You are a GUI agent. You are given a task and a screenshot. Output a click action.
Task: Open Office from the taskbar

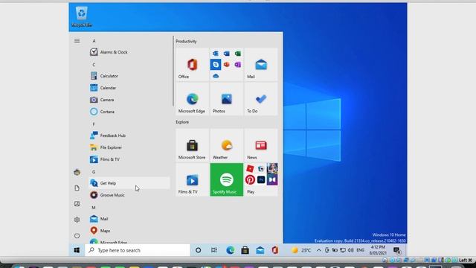[x=274, y=250]
